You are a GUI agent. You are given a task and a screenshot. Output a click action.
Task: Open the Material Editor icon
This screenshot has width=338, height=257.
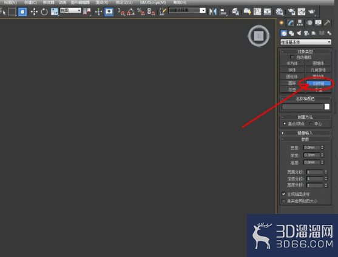pyautogui.click(x=279, y=12)
